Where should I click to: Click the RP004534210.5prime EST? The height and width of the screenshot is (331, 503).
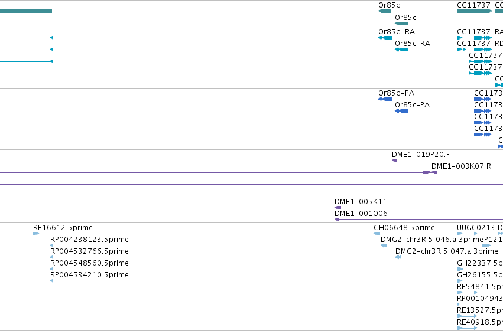click(x=51, y=281)
